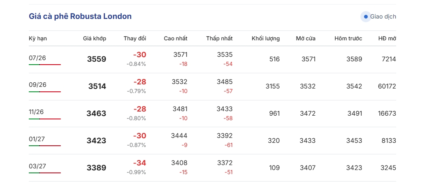Click the Cao nhất column header
The width and height of the screenshot is (427, 191).
tap(176, 38)
